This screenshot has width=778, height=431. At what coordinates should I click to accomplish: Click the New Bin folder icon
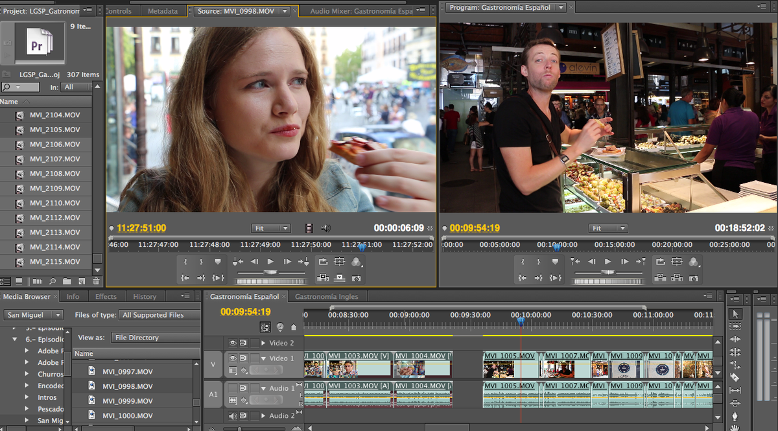pyautogui.click(x=66, y=281)
